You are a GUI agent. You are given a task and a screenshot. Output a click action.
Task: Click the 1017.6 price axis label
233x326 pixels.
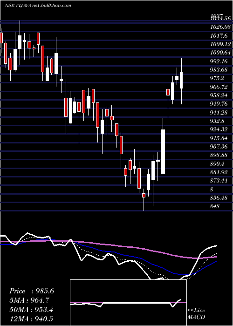219,36
